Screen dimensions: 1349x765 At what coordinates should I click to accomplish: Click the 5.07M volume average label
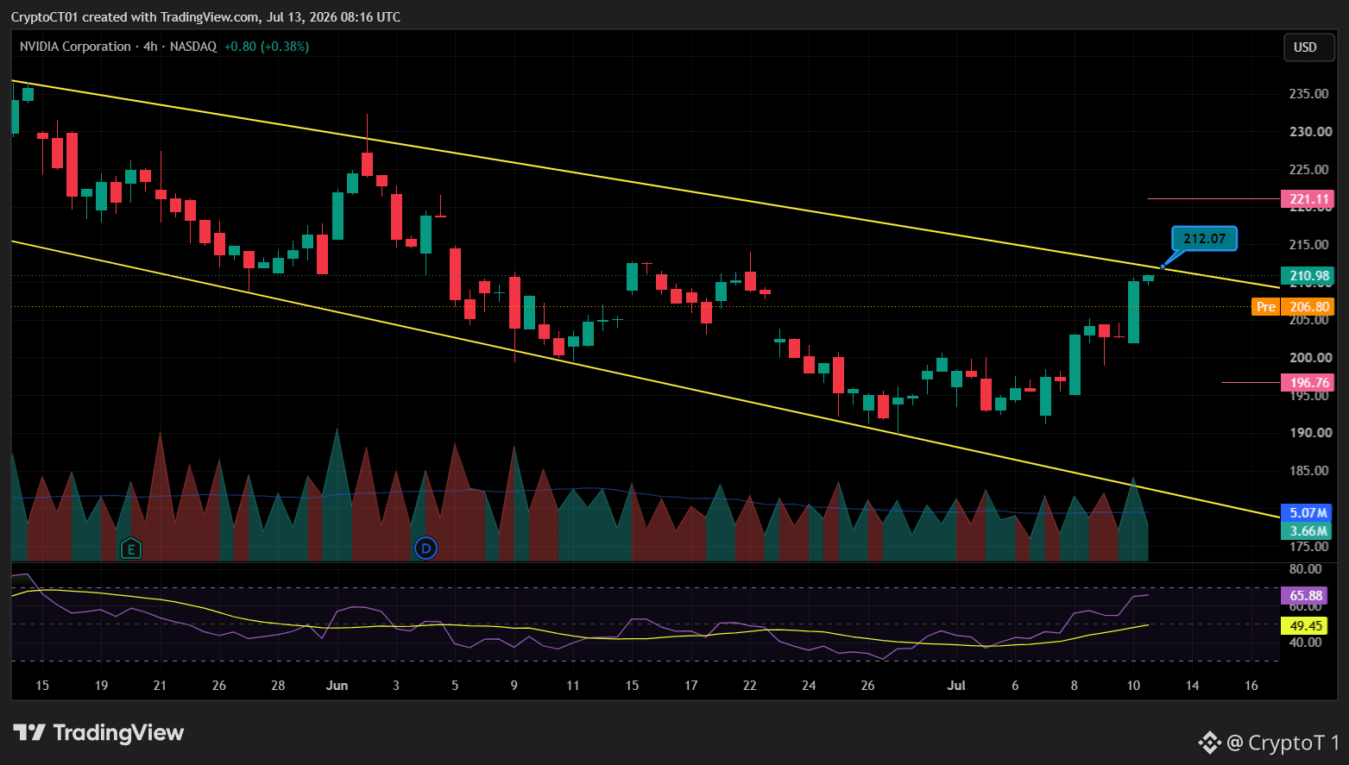1308,513
